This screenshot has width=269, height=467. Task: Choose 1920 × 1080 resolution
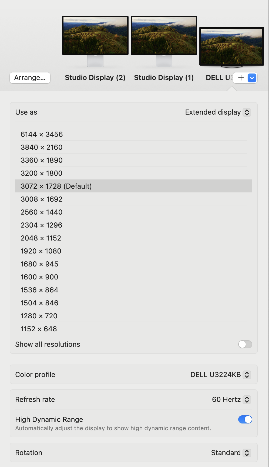pyautogui.click(x=41, y=251)
